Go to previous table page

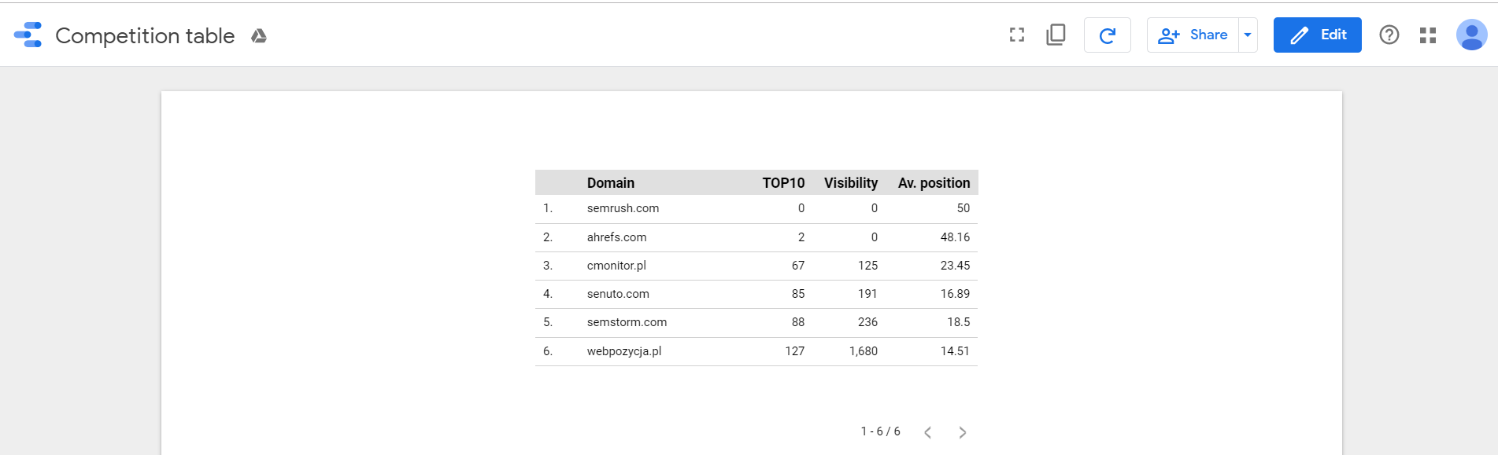point(928,432)
